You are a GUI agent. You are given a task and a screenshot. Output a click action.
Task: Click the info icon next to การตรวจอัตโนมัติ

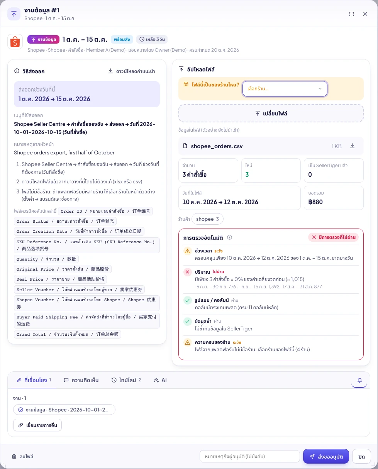(229, 237)
